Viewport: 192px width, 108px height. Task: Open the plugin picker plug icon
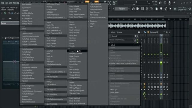click(161, 9)
